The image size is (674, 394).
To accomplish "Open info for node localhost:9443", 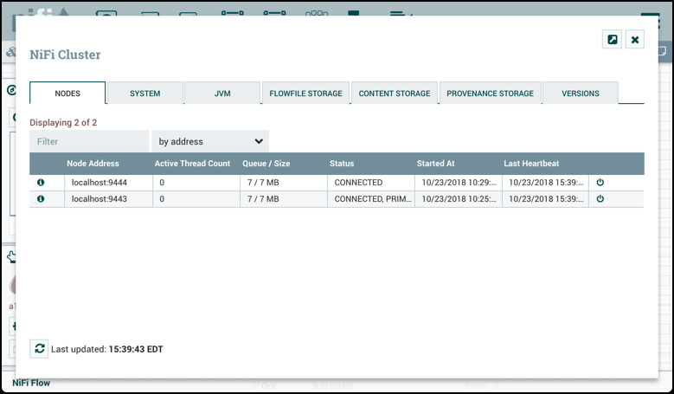I will 41,198.
